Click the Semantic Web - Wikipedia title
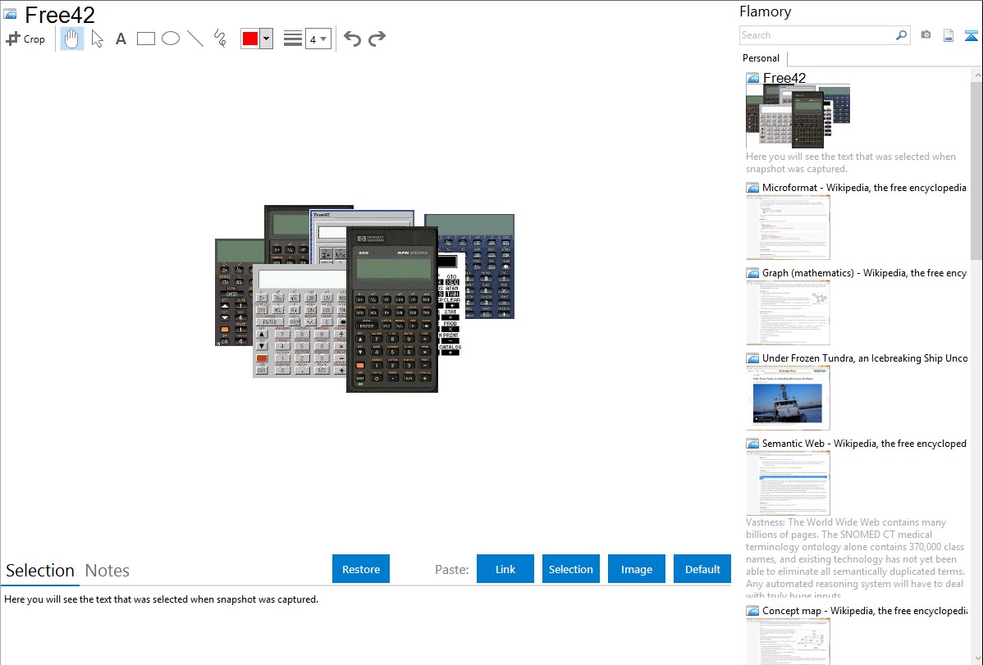The width and height of the screenshot is (983, 665). click(x=864, y=443)
